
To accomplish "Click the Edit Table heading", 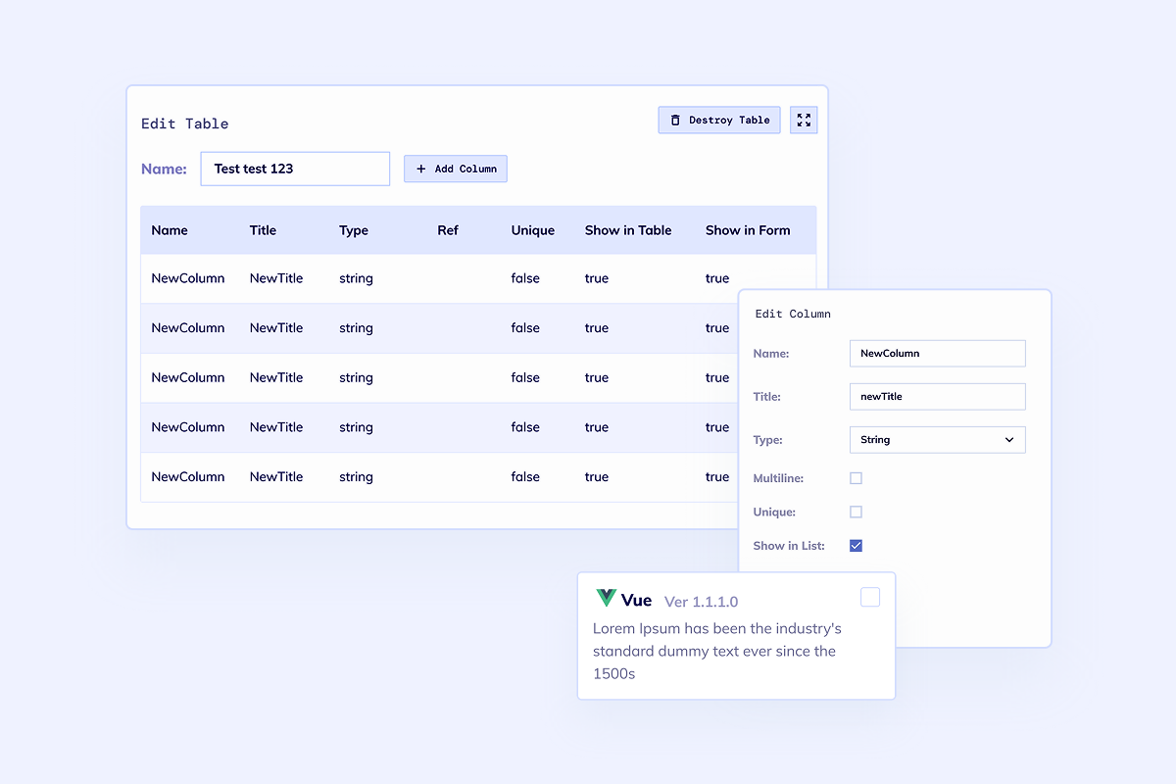I will [184, 123].
